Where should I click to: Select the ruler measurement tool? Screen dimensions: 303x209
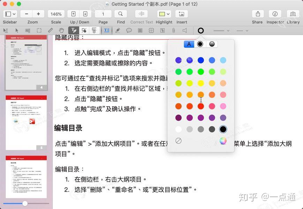tap(50, 31)
